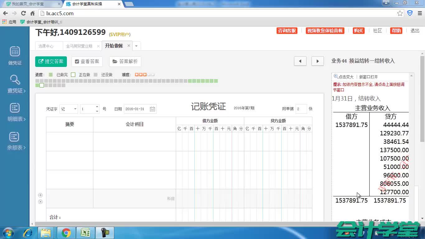The image size is (425, 239).
Task: Go to the previous business task arrow
Action: pos(300,61)
